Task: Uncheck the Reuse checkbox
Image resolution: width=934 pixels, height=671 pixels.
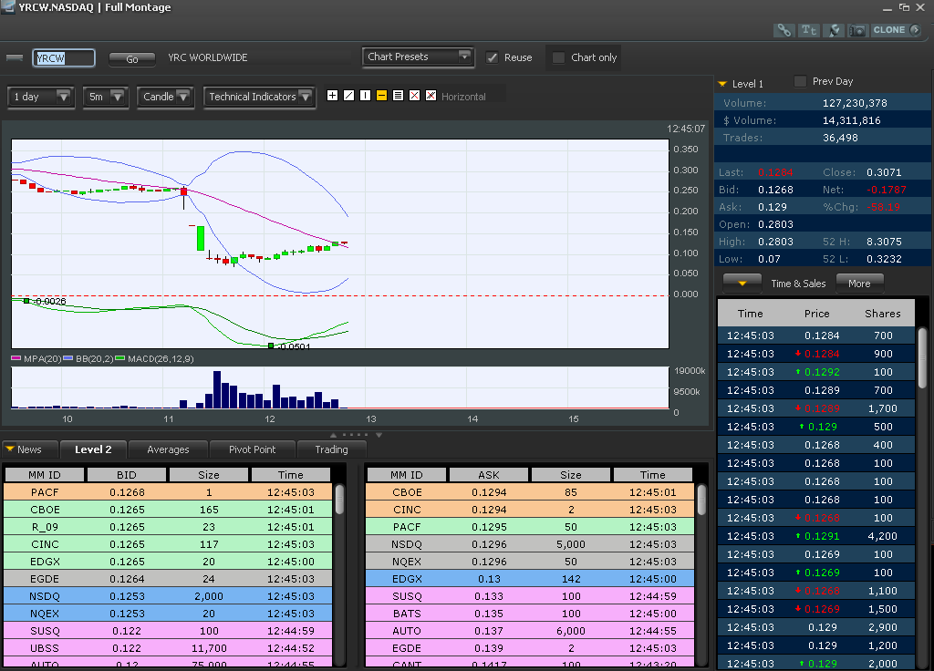Action: [x=493, y=57]
